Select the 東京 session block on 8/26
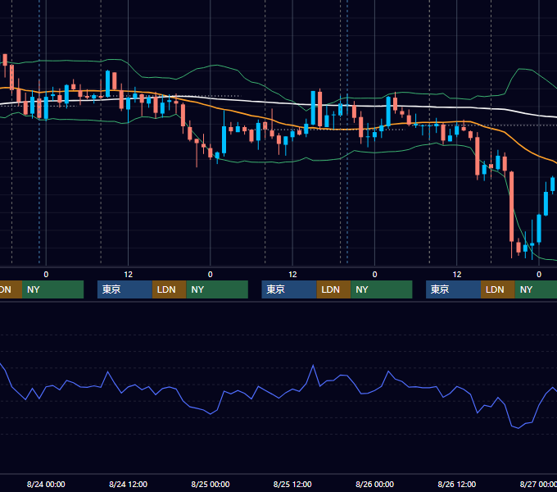 click(453, 289)
